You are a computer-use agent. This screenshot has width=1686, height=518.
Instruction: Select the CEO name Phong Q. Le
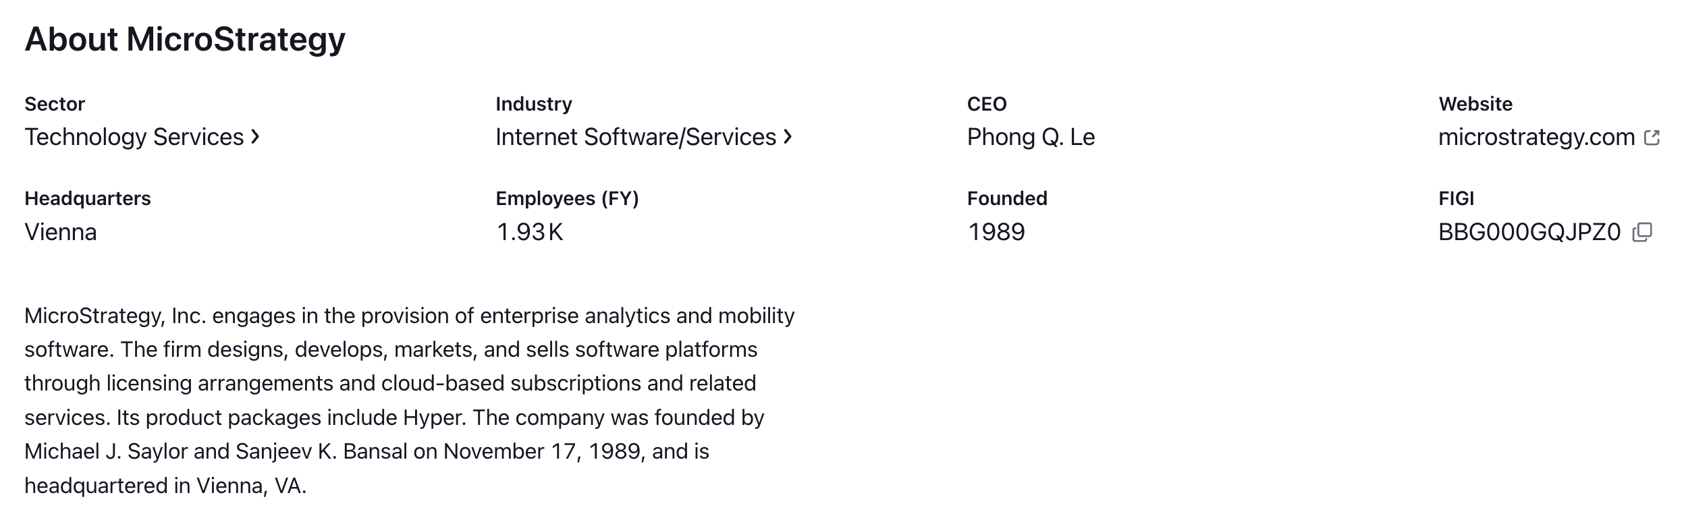coord(1031,137)
